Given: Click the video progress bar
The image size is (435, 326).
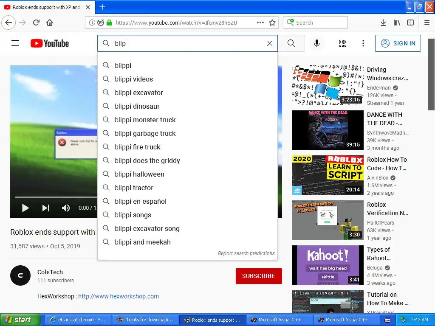Looking at the screenshot, I should pyautogui.click(x=56, y=197).
